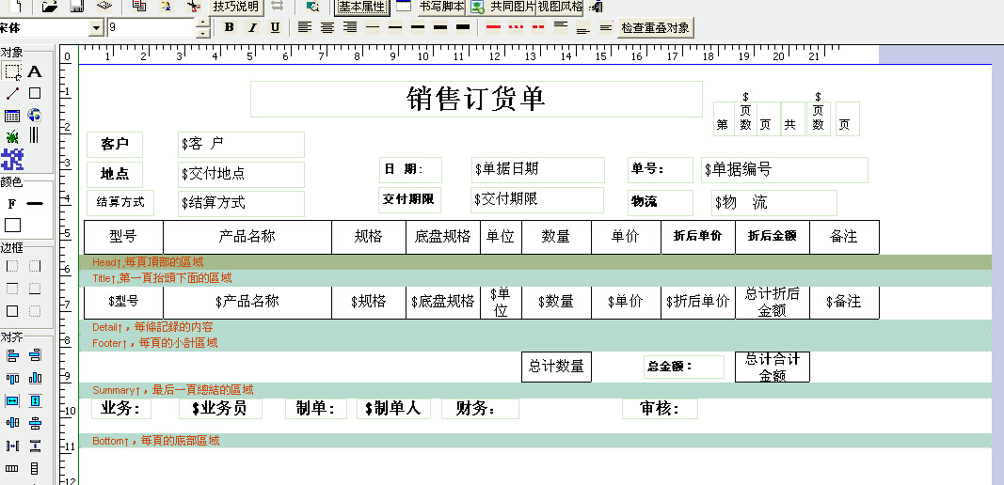Toggle Bold formatting
This screenshot has width=1004, height=485.
[229, 27]
